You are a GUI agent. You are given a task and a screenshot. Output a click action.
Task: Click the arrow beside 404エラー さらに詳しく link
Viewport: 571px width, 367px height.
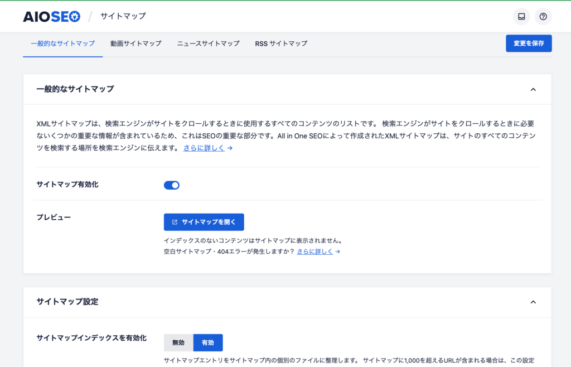coord(338,252)
